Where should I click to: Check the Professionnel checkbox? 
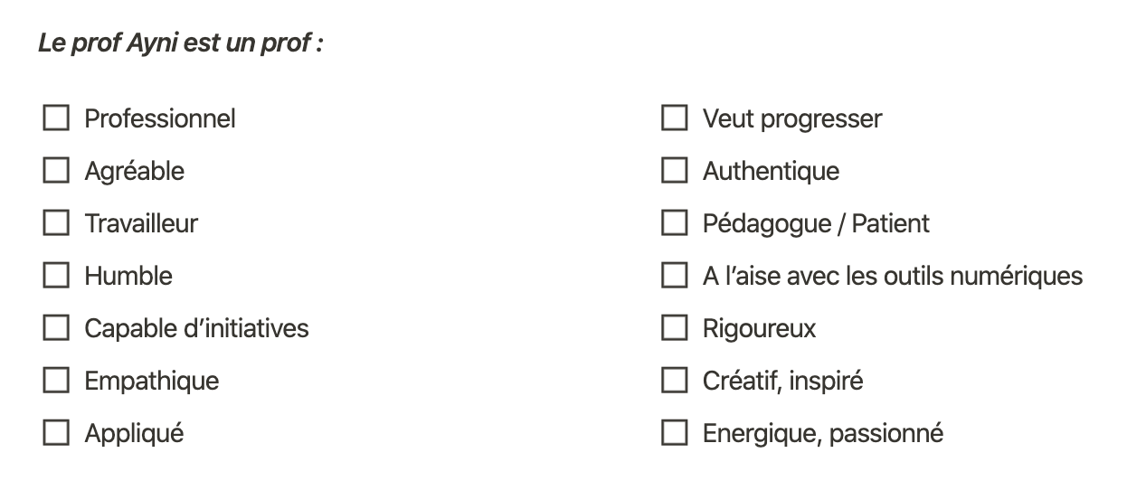point(56,118)
